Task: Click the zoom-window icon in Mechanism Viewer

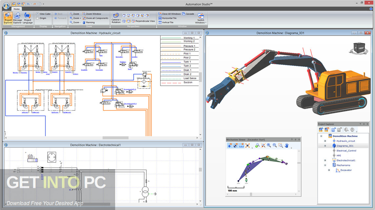Action: tap(281, 146)
